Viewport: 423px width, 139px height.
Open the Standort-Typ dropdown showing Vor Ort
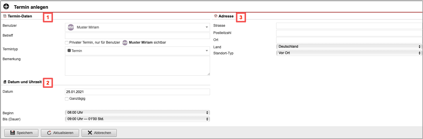349,53
